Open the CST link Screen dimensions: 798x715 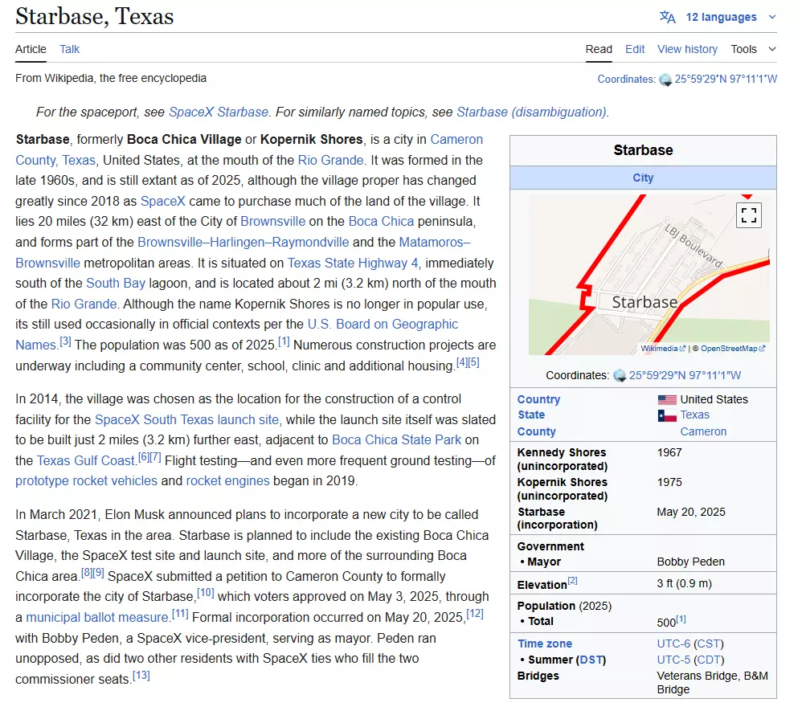(x=707, y=643)
